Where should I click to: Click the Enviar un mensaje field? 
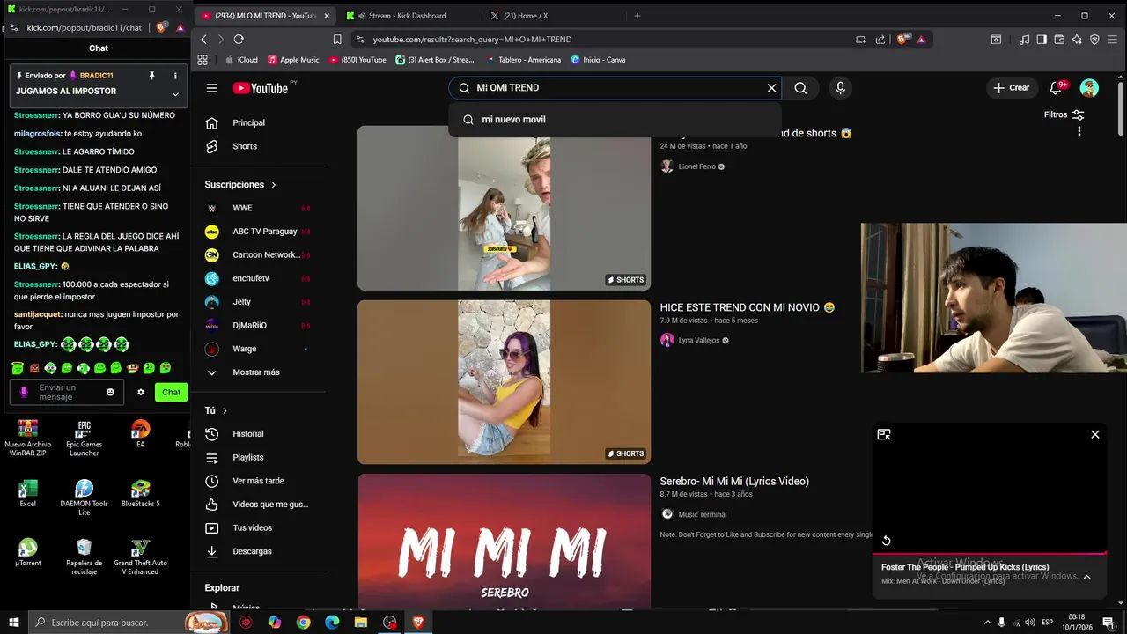pos(69,392)
